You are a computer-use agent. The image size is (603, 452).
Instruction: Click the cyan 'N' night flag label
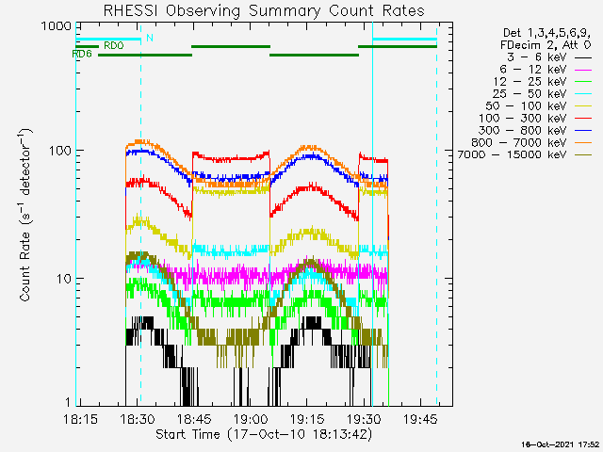point(150,38)
